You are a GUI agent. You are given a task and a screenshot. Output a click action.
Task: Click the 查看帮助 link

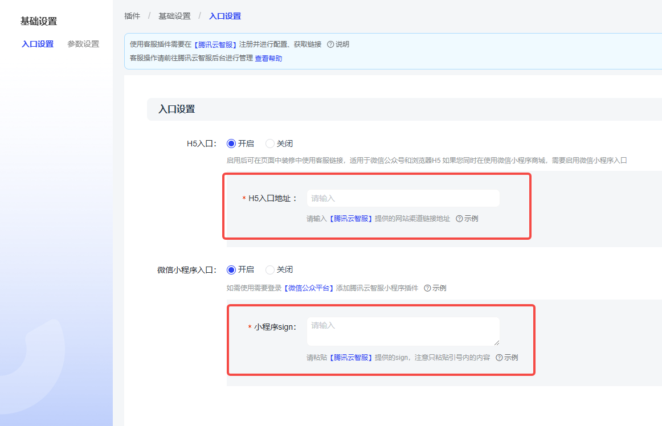pos(268,58)
